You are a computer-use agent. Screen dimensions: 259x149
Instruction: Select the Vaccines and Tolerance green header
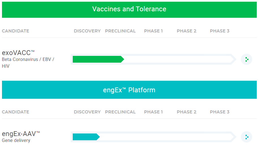[129, 9]
